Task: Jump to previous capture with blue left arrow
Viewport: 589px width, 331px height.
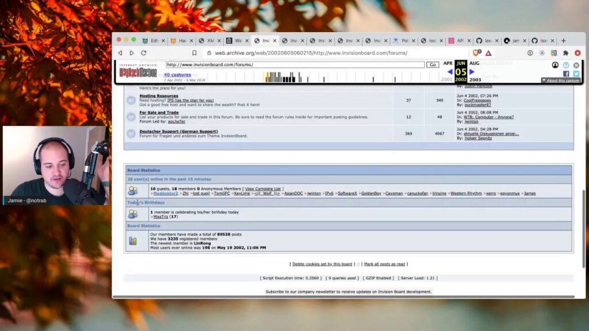Action: point(450,71)
